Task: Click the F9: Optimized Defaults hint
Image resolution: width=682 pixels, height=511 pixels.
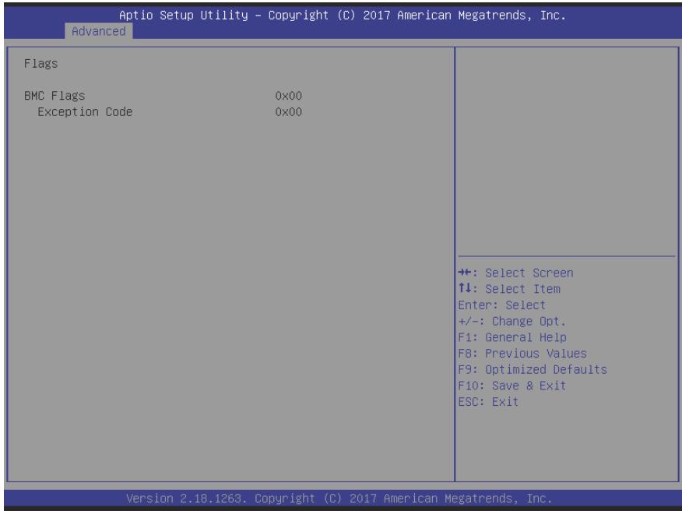Action: click(533, 369)
